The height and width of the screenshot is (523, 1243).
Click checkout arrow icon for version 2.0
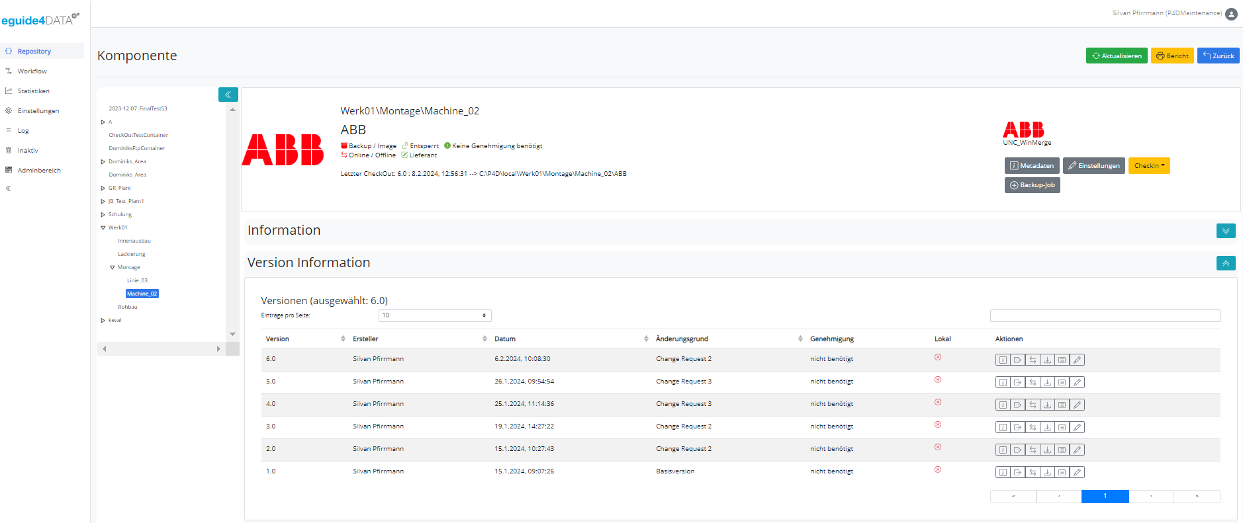[x=1017, y=450]
